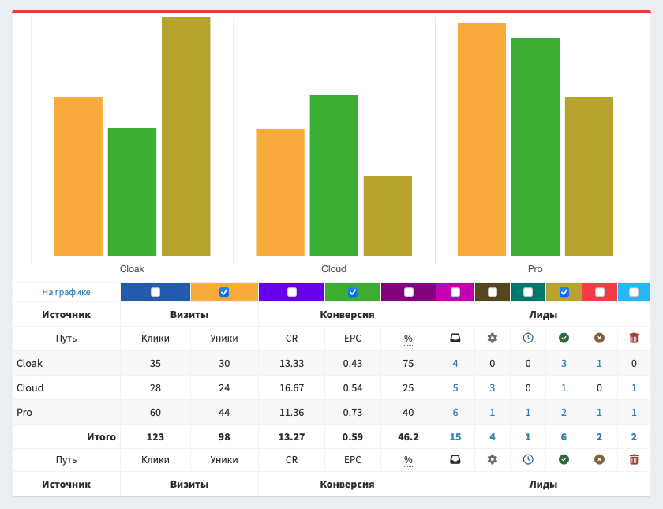Click the inbox icon in table footer

pos(455,459)
